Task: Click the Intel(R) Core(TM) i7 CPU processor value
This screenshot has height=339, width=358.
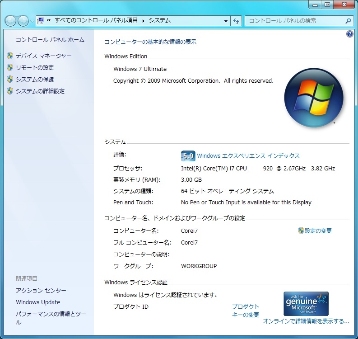Action: coord(258,169)
